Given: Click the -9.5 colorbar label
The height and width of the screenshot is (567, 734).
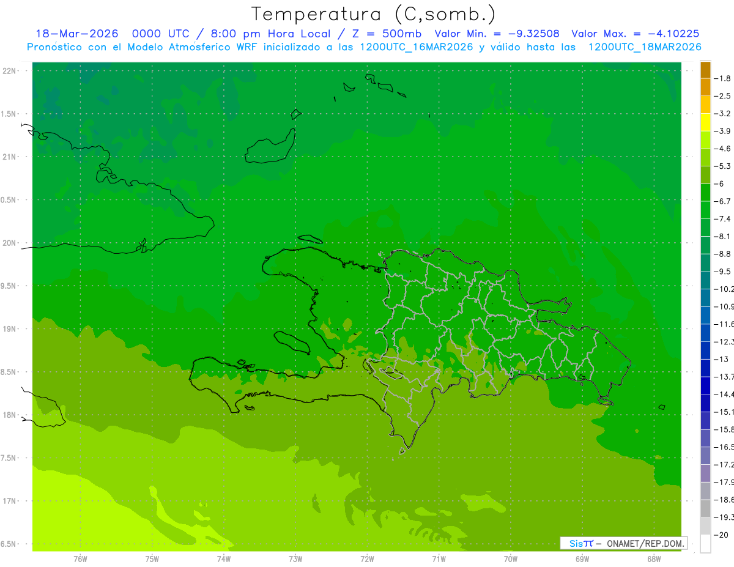Looking at the screenshot, I should (x=724, y=271).
